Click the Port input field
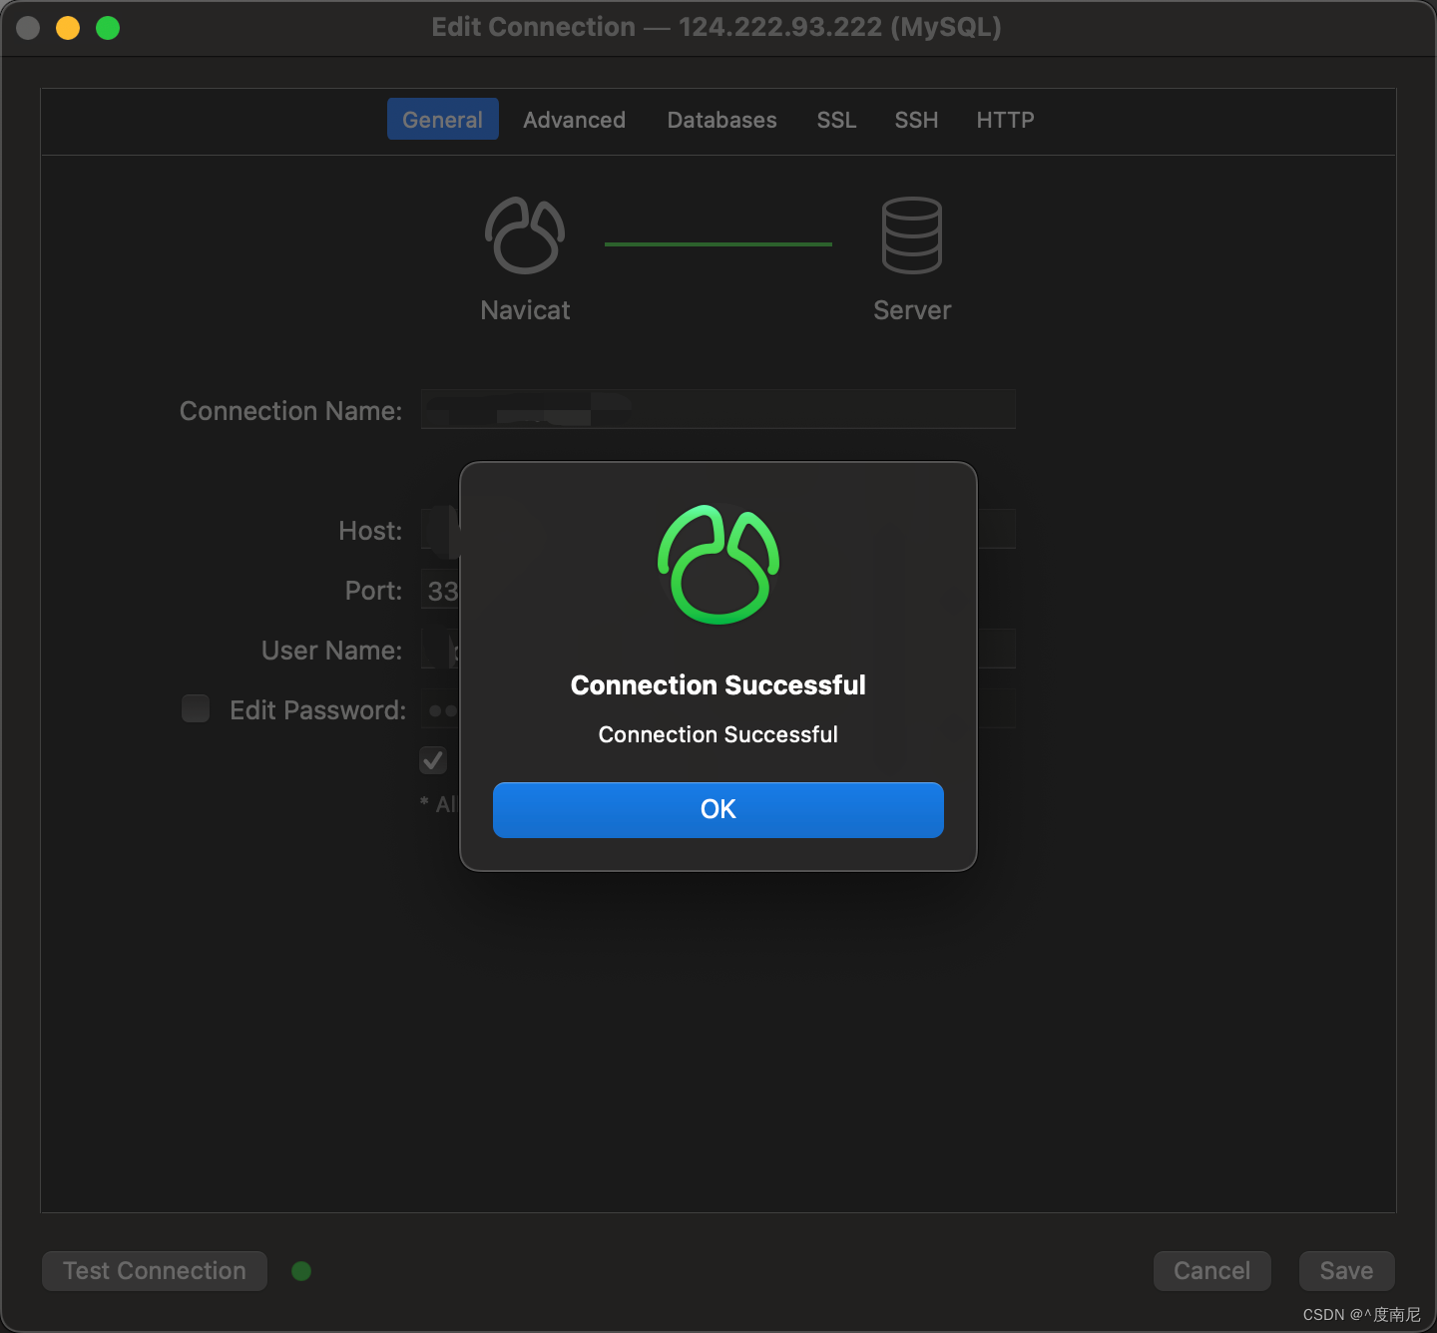This screenshot has width=1437, height=1333. click(x=440, y=590)
